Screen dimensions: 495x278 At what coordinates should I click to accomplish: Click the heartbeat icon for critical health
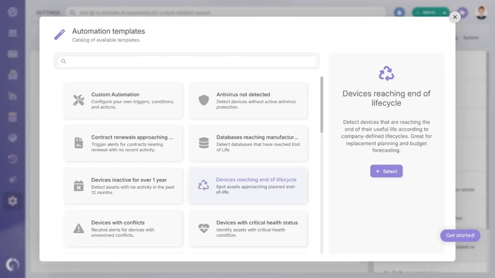click(204, 228)
